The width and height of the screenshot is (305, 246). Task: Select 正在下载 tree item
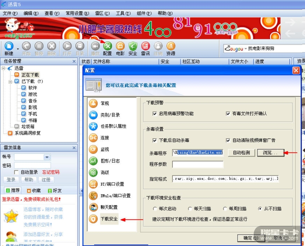pyautogui.click(x=30, y=75)
